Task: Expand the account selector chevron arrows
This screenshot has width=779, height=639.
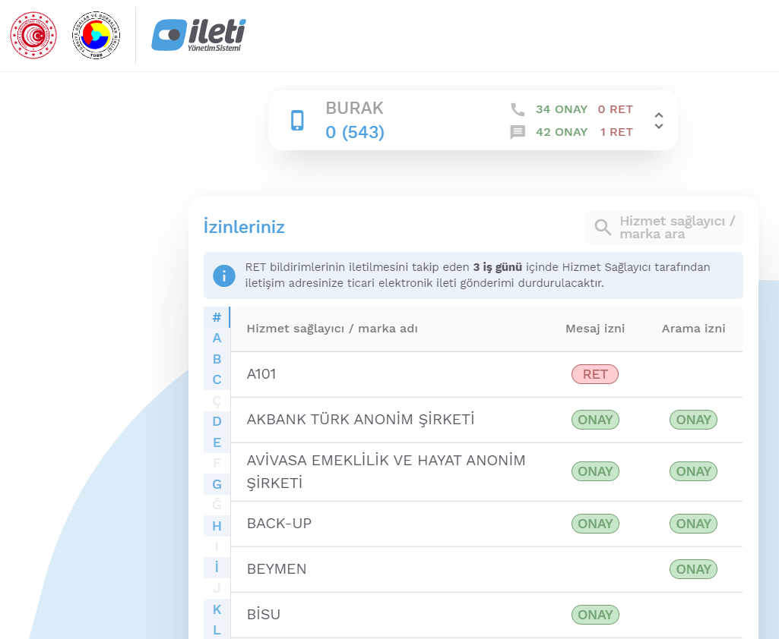Action: [x=659, y=121]
